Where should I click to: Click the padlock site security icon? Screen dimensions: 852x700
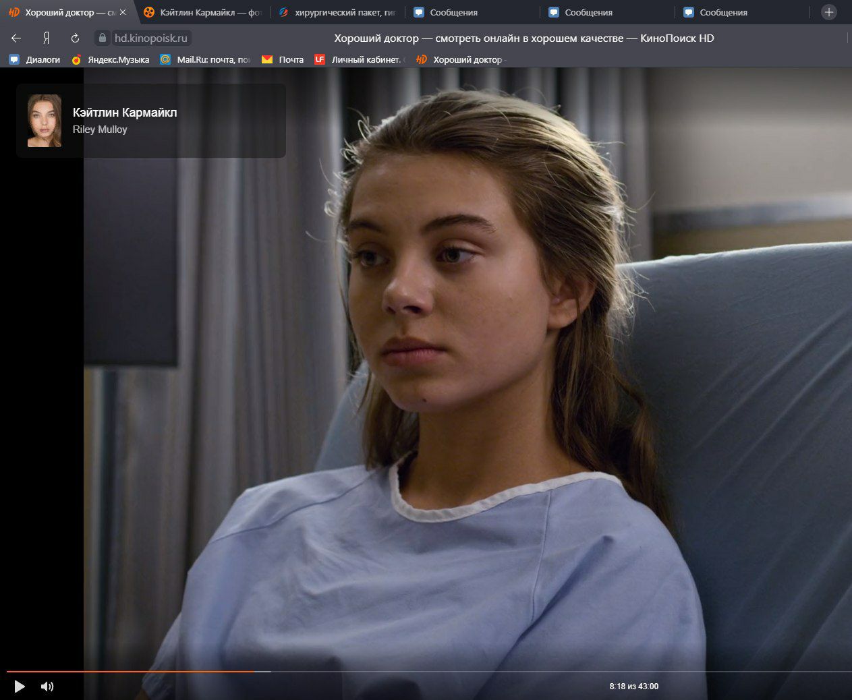pos(103,38)
